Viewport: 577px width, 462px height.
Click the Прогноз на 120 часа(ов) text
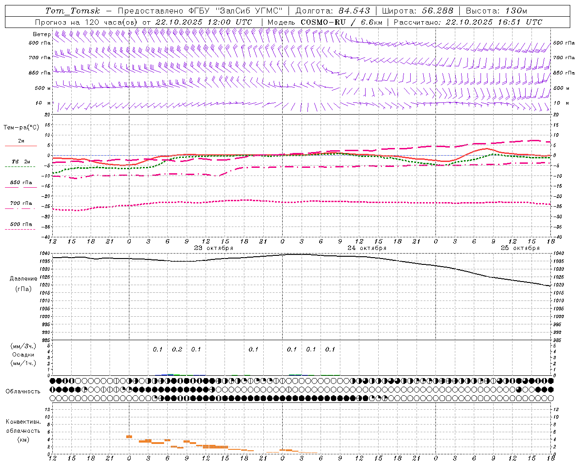click(87, 22)
